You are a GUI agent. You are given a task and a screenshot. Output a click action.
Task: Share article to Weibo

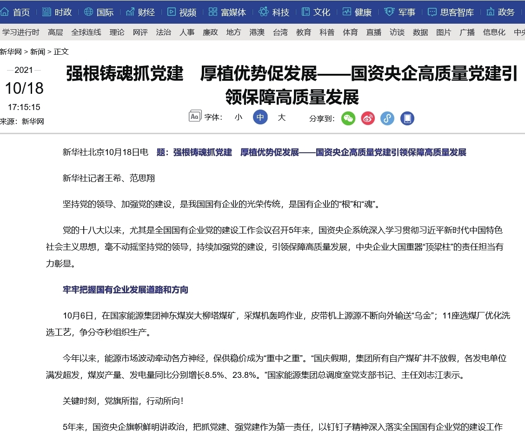(368, 118)
